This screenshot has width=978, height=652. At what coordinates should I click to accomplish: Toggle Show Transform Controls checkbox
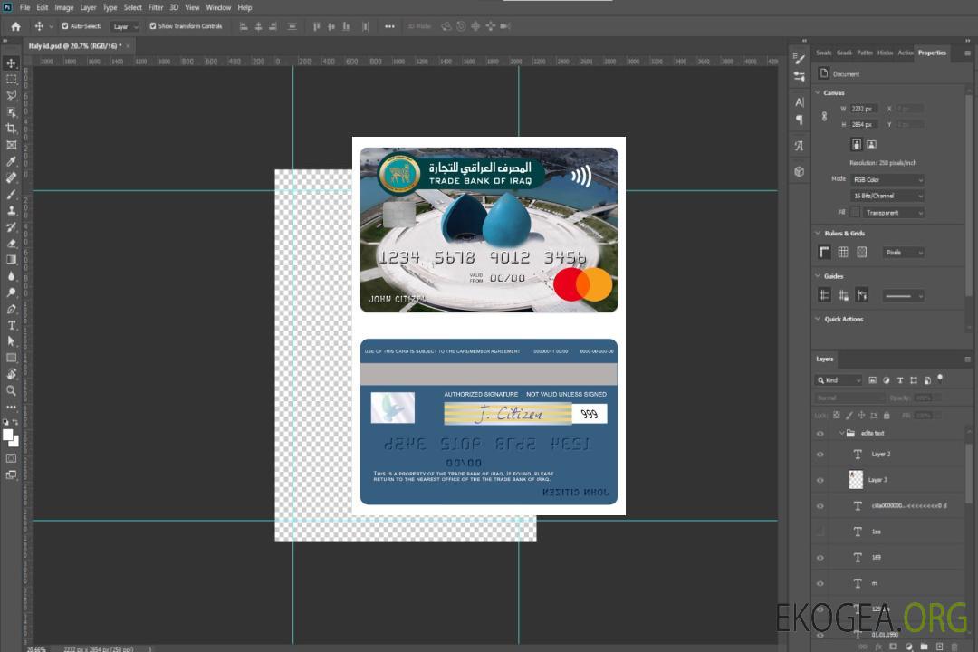(153, 26)
